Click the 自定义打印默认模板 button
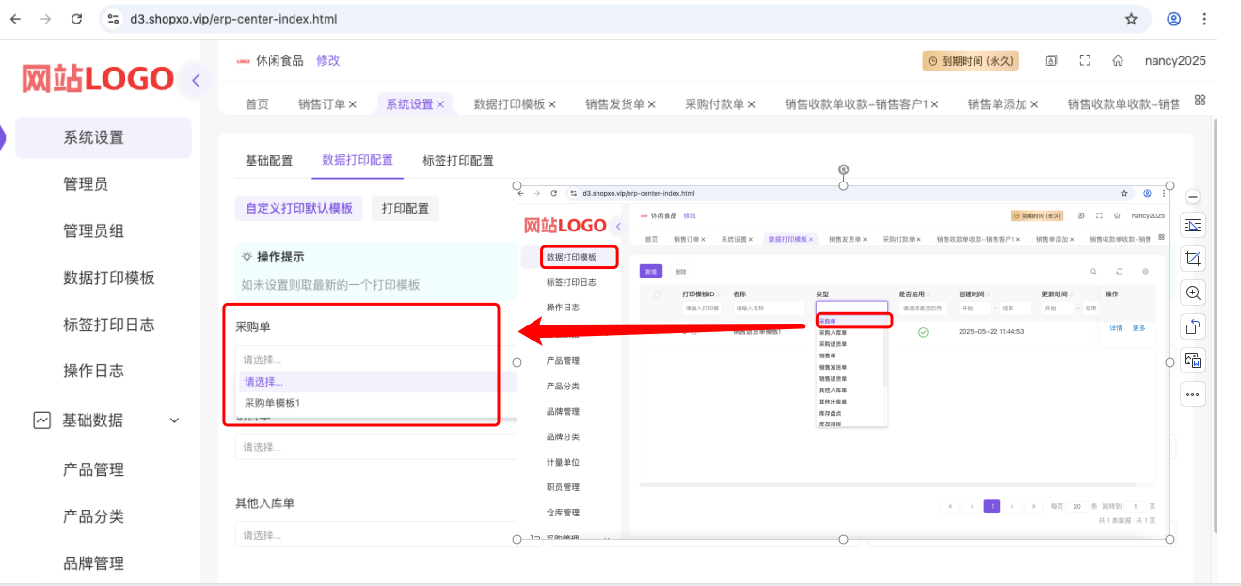 (x=299, y=208)
